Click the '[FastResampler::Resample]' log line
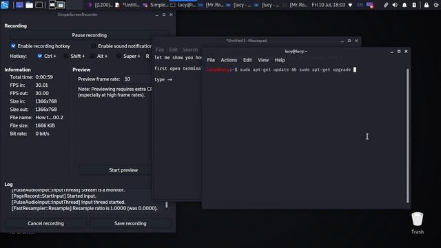 (x=84, y=208)
